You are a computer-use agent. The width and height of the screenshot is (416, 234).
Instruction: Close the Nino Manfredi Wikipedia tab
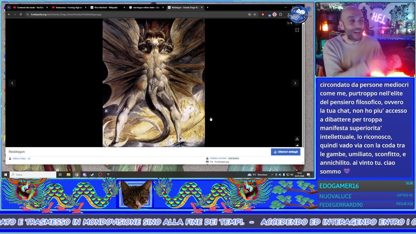124,7
